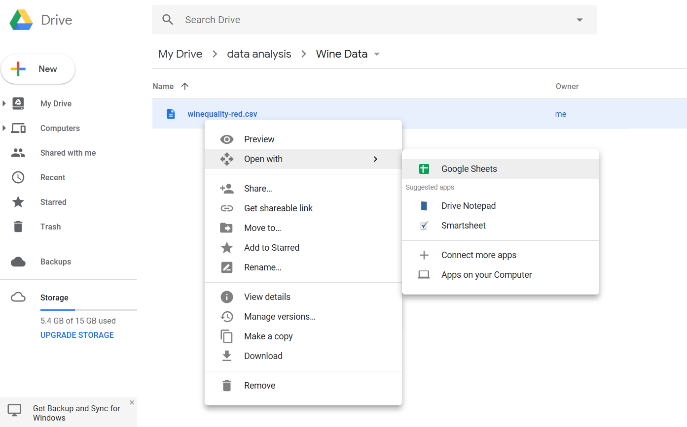
Task: Click the Google Drive logo
Action: pos(21,19)
